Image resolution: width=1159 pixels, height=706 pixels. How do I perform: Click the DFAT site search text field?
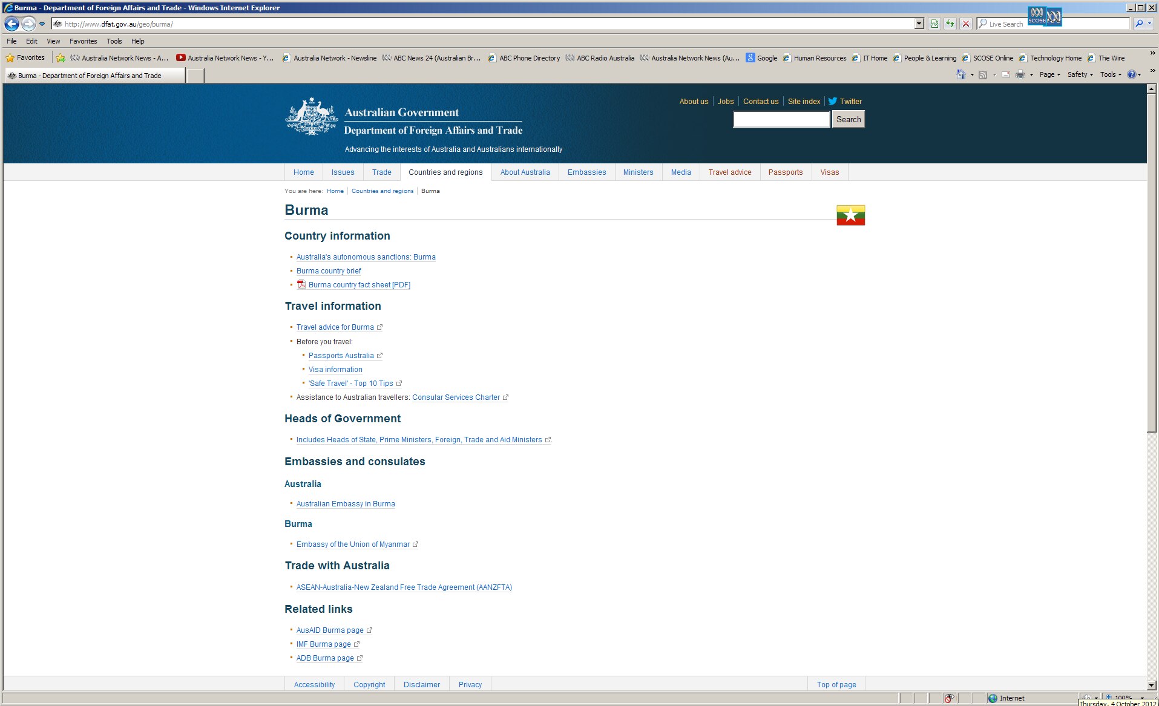pyautogui.click(x=781, y=120)
